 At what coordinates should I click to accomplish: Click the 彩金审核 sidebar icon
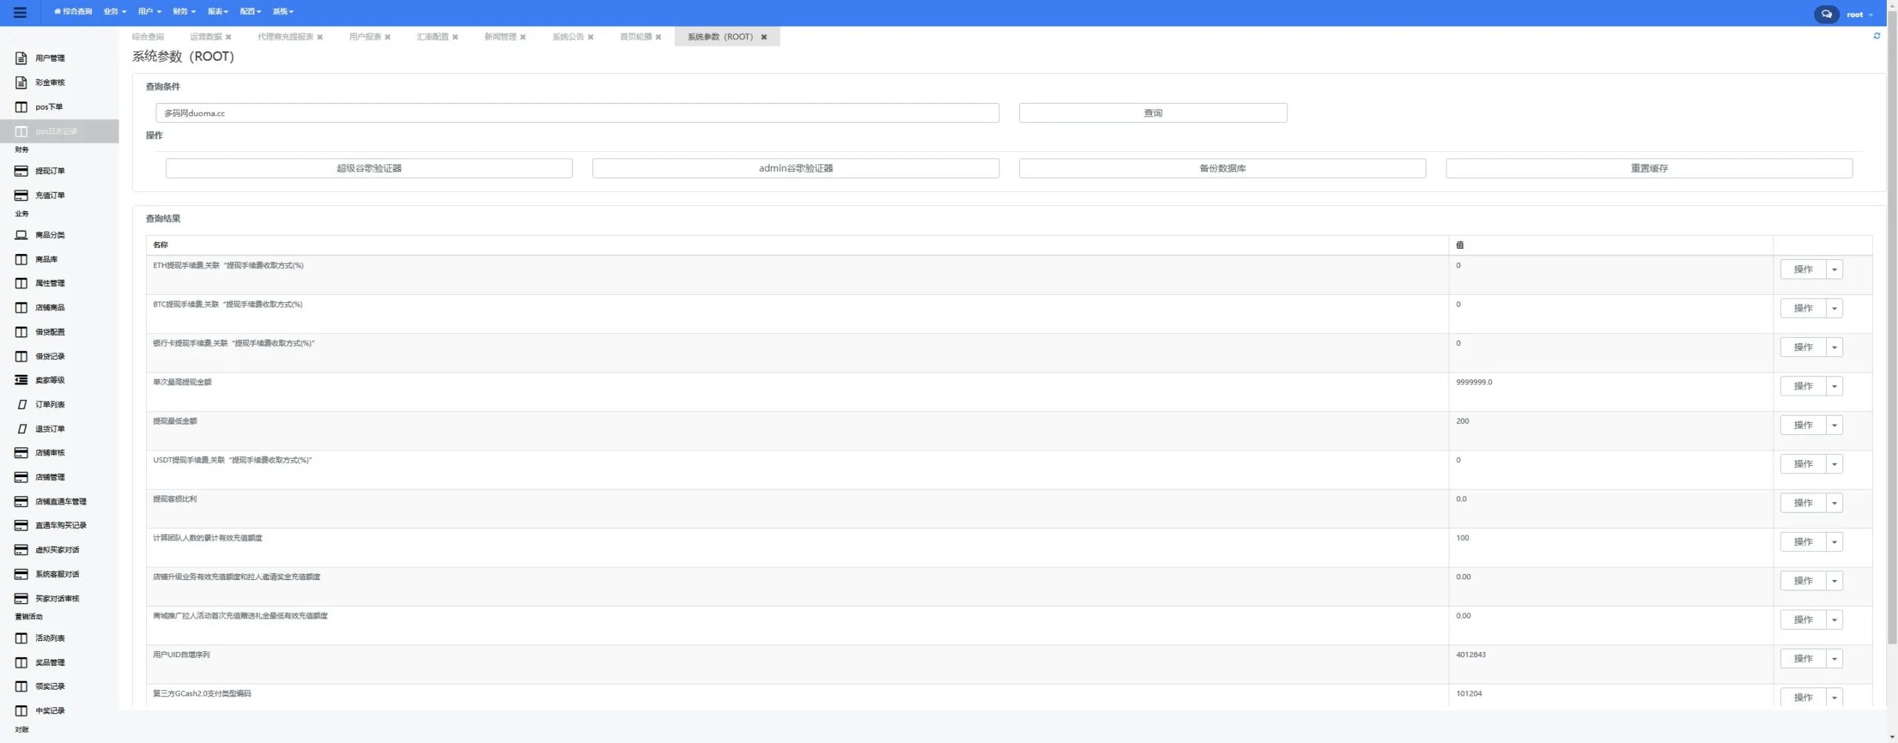[22, 82]
